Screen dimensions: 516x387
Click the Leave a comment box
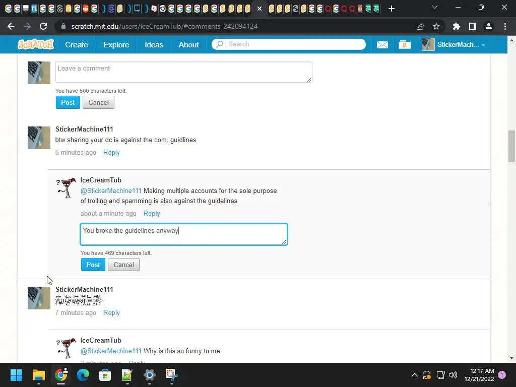tap(183, 72)
